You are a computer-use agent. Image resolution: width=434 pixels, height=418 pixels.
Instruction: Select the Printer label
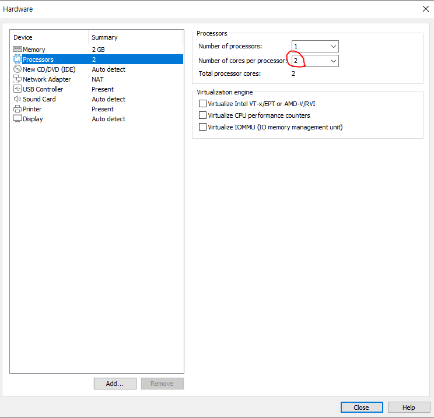coord(32,109)
